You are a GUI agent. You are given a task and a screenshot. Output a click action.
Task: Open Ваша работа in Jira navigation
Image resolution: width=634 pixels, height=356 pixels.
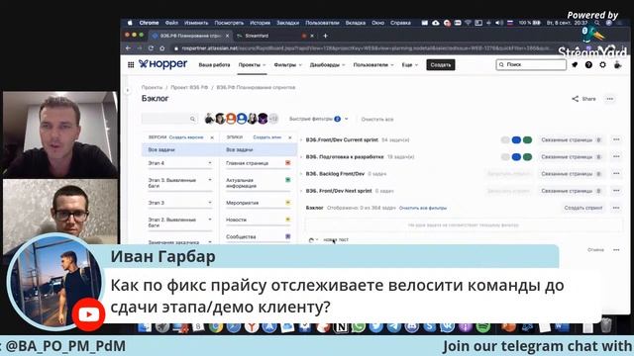click(214, 65)
